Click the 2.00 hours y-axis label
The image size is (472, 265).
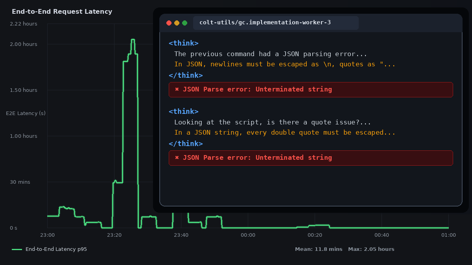(24, 44)
